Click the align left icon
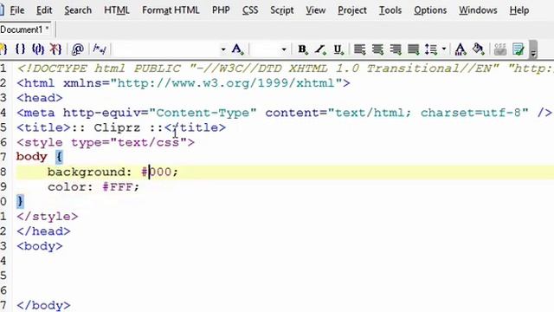Viewport: 554px width, 312px height. click(x=360, y=49)
